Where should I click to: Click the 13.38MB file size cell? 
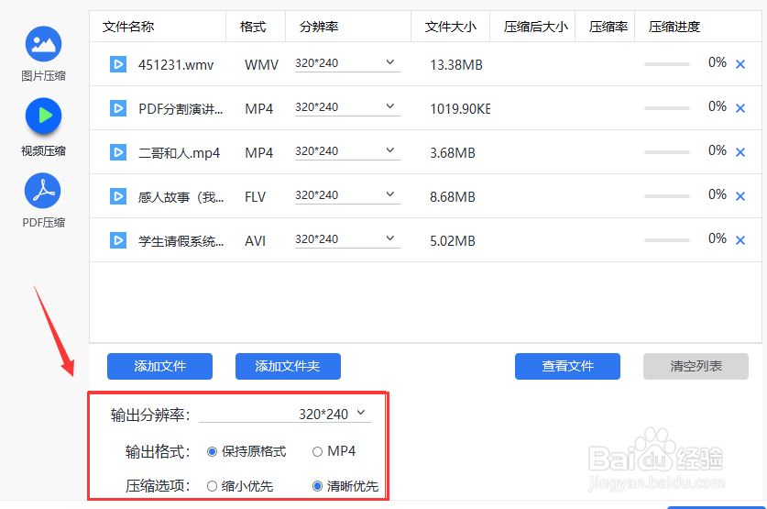click(x=456, y=64)
